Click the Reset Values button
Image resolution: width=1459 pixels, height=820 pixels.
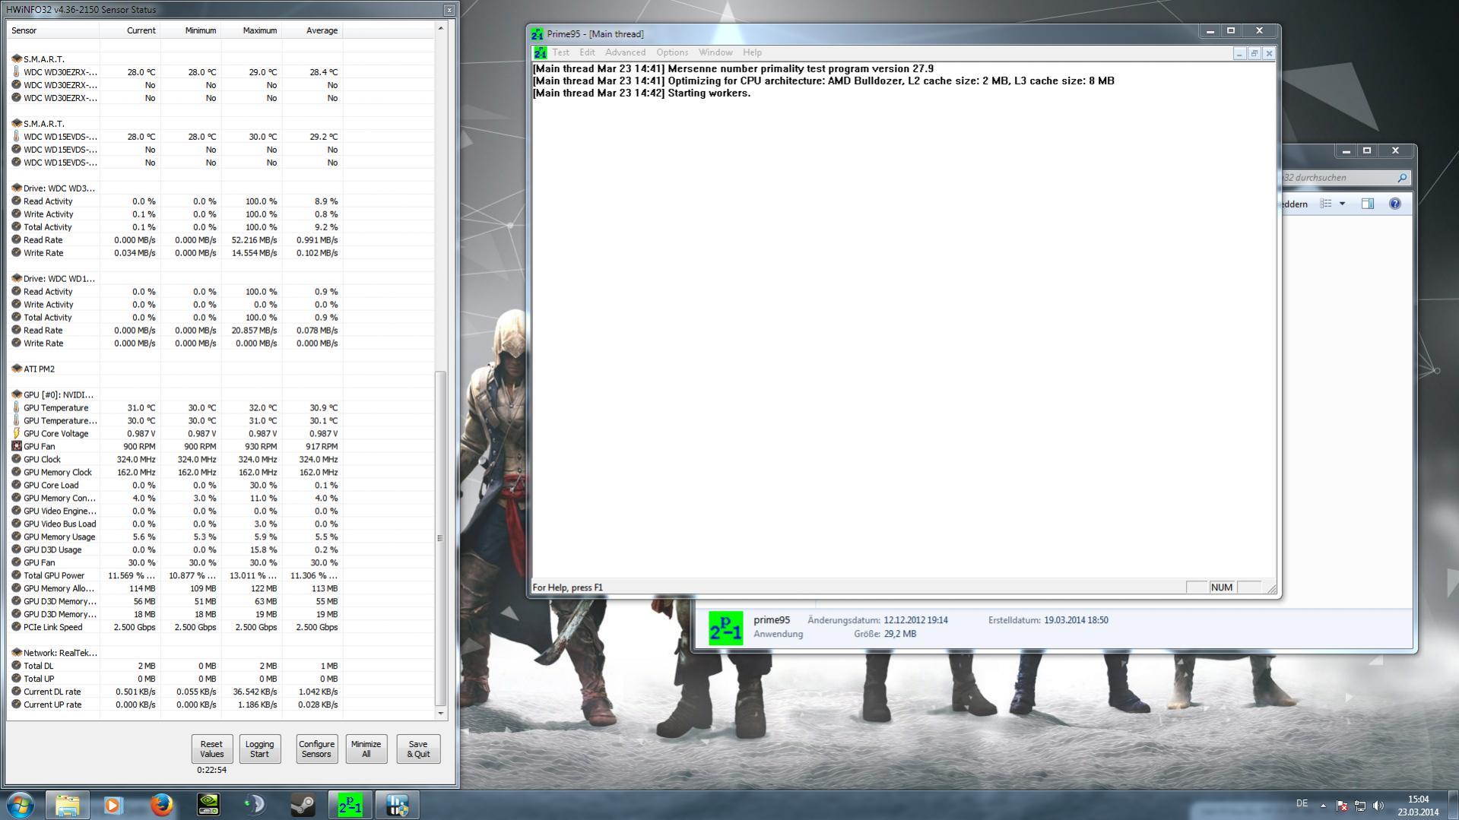coord(211,749)
